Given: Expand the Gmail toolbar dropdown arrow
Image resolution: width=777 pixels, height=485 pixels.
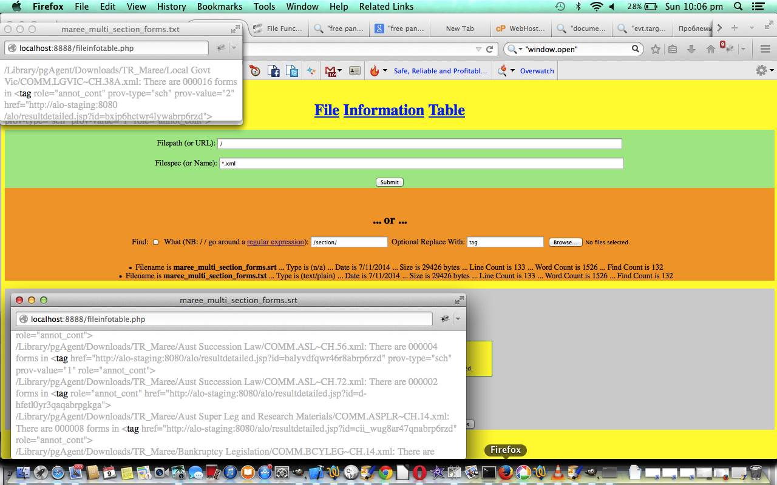Looking at the screenshot, I should [x=339, y=71].
